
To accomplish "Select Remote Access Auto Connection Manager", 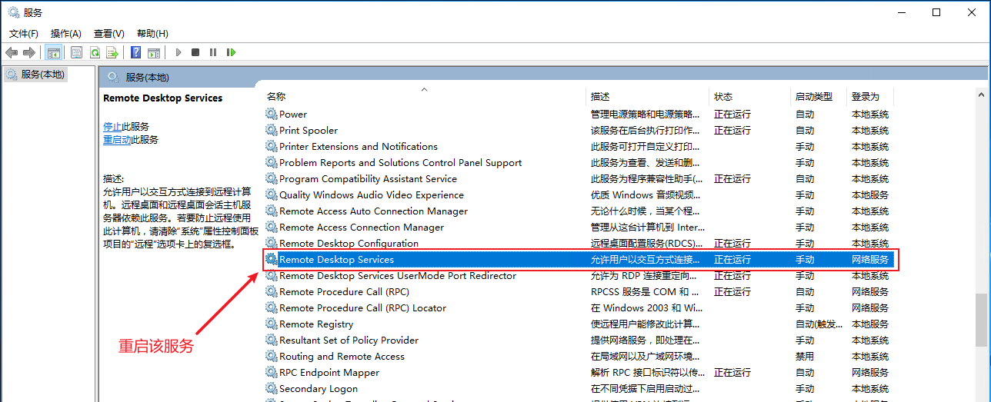I will 373,211.
